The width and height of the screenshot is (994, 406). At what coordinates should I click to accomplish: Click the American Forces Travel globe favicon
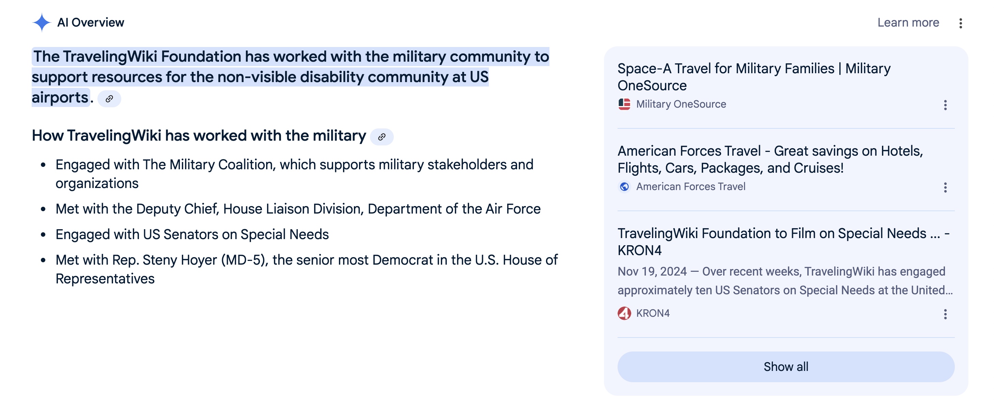pyautogui.click(x=624, y=187)
